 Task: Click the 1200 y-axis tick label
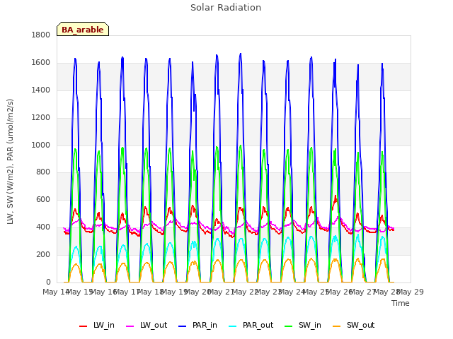pyautogui.click(x=41, y=118)
